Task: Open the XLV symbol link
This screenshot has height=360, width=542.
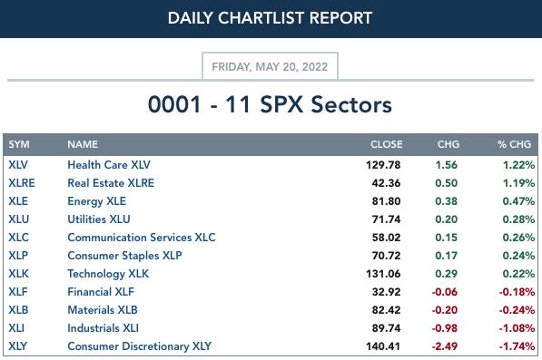Action: click(x=18, y=165)
